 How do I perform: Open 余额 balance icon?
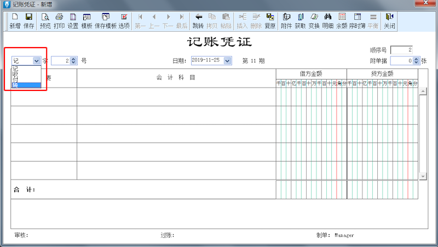(342, 21)
